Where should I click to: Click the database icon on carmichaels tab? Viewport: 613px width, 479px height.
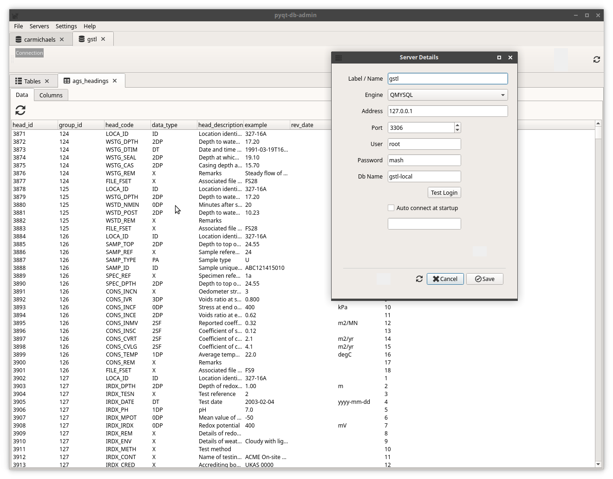pyautogui.click(x=19, y=39)
